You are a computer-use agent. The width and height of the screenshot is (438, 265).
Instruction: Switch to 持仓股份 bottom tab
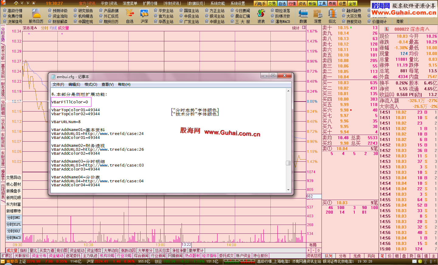[x=260, y=256]
